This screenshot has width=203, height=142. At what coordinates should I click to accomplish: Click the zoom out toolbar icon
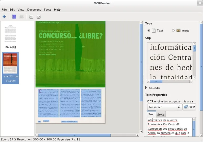click(x=31, y=17)
